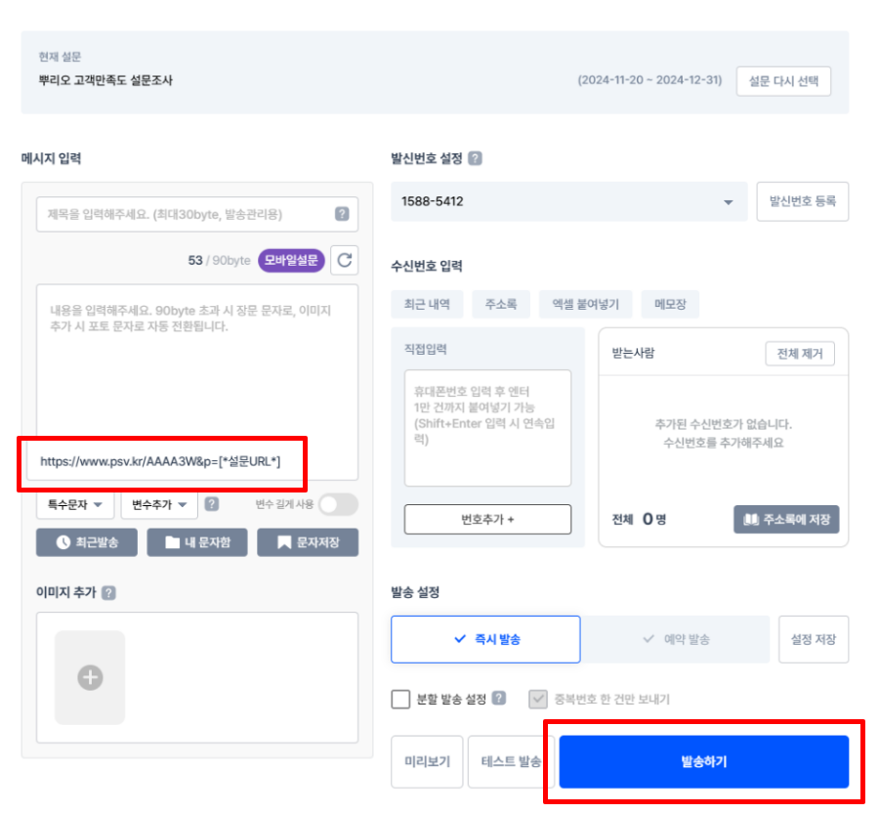Open 최근발송 messages
This screenshot has height=813, width=879.
86,542
